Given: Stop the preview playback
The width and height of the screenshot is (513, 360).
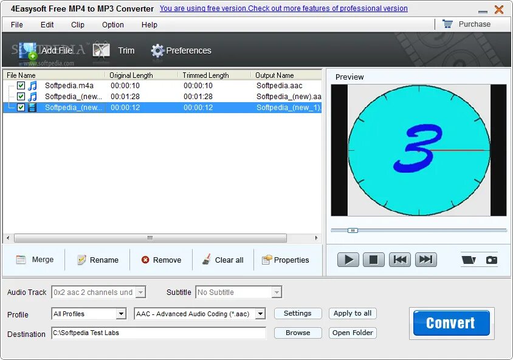Looking at the screenshot, I should click(374, 260).
